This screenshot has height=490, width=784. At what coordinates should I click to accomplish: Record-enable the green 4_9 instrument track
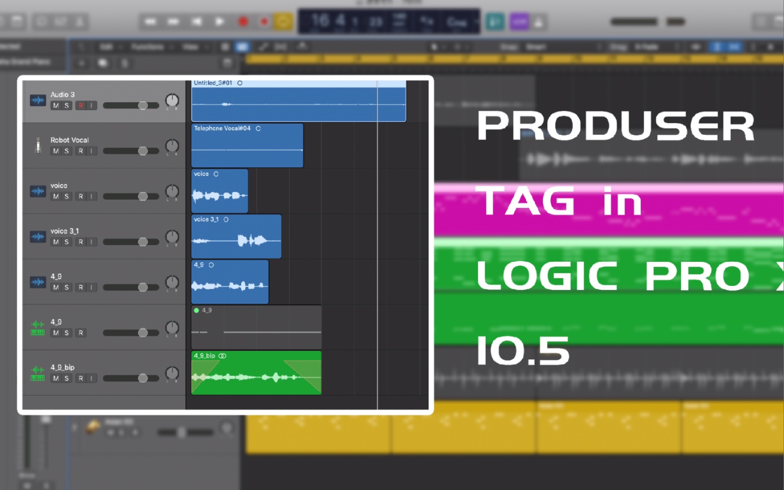pyautogui.click(x=81, y=333)
